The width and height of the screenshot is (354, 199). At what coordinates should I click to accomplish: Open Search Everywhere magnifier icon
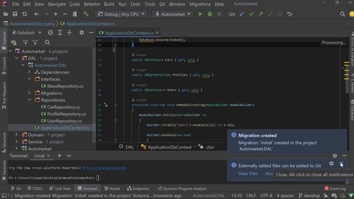[x=342, y=14]
